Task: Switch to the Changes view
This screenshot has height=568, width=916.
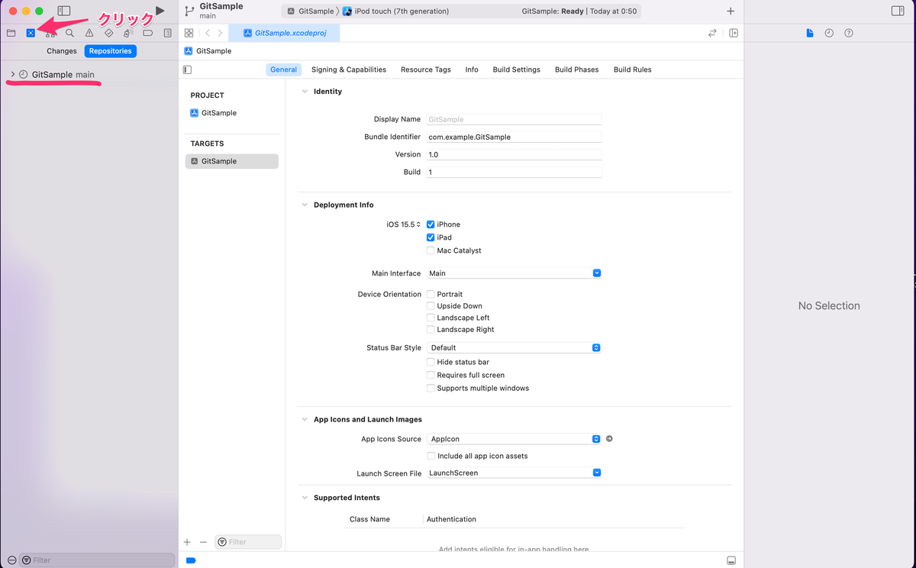Action: (x=62, y=51)
